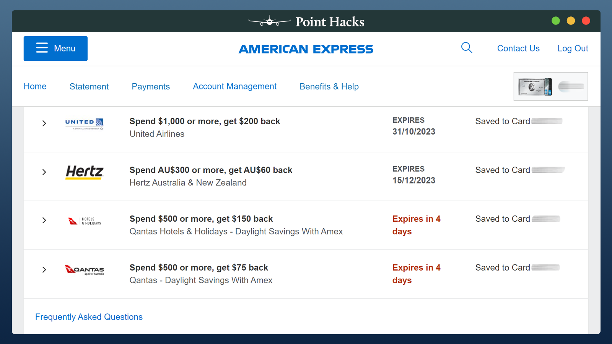This screenshot has height=344, width=612.
Task: Open the hamburger Menu button
Action: (55, 49)
